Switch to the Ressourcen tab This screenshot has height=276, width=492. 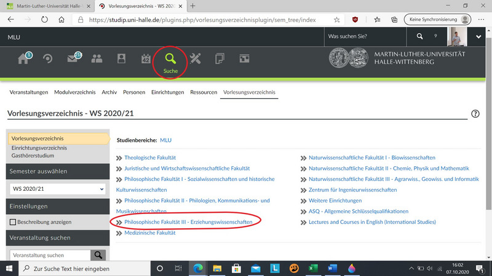point(204,92)
